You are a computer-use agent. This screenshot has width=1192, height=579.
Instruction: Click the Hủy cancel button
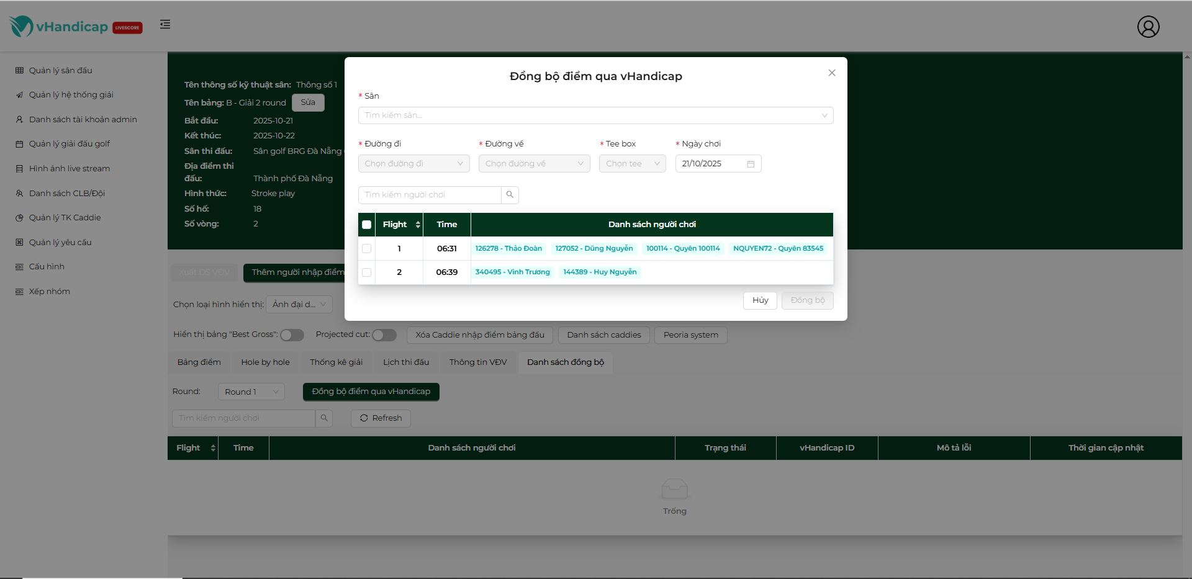pyautogui.click(x=760, y=300)
